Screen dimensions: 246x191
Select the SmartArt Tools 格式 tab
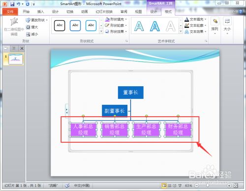click(x=168, y=11)
